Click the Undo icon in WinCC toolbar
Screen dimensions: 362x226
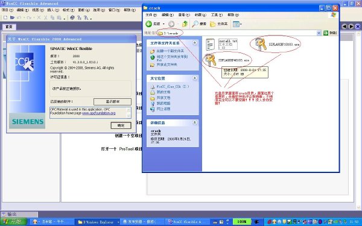click(19, 17)
